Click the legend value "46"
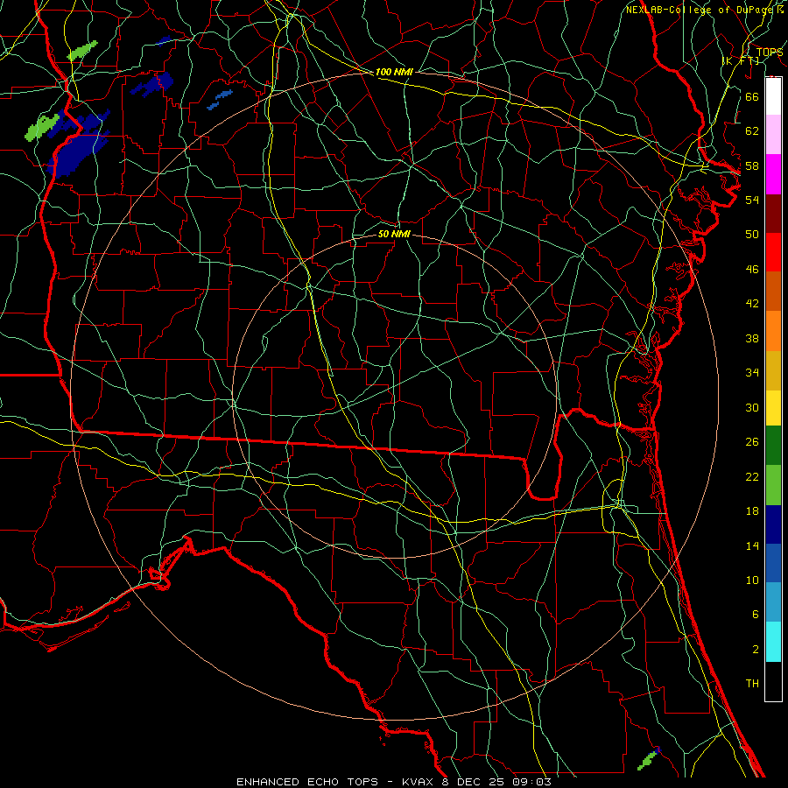The width and height of the screenshot is (788, 788). [752, 269]
